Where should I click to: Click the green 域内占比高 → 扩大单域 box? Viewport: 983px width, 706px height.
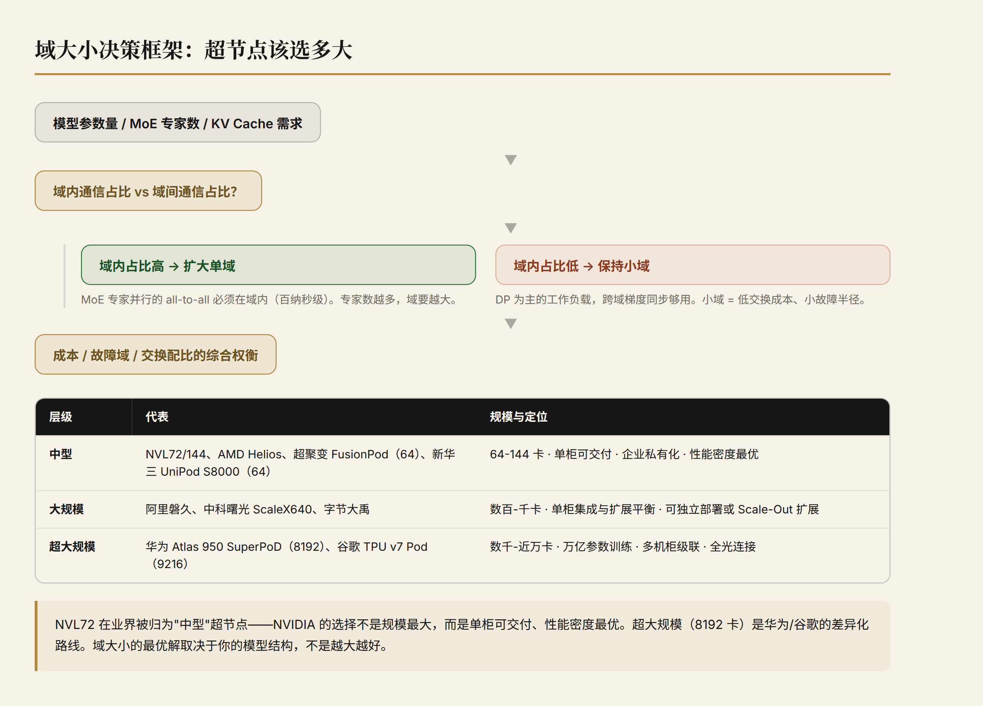(278, 265)
